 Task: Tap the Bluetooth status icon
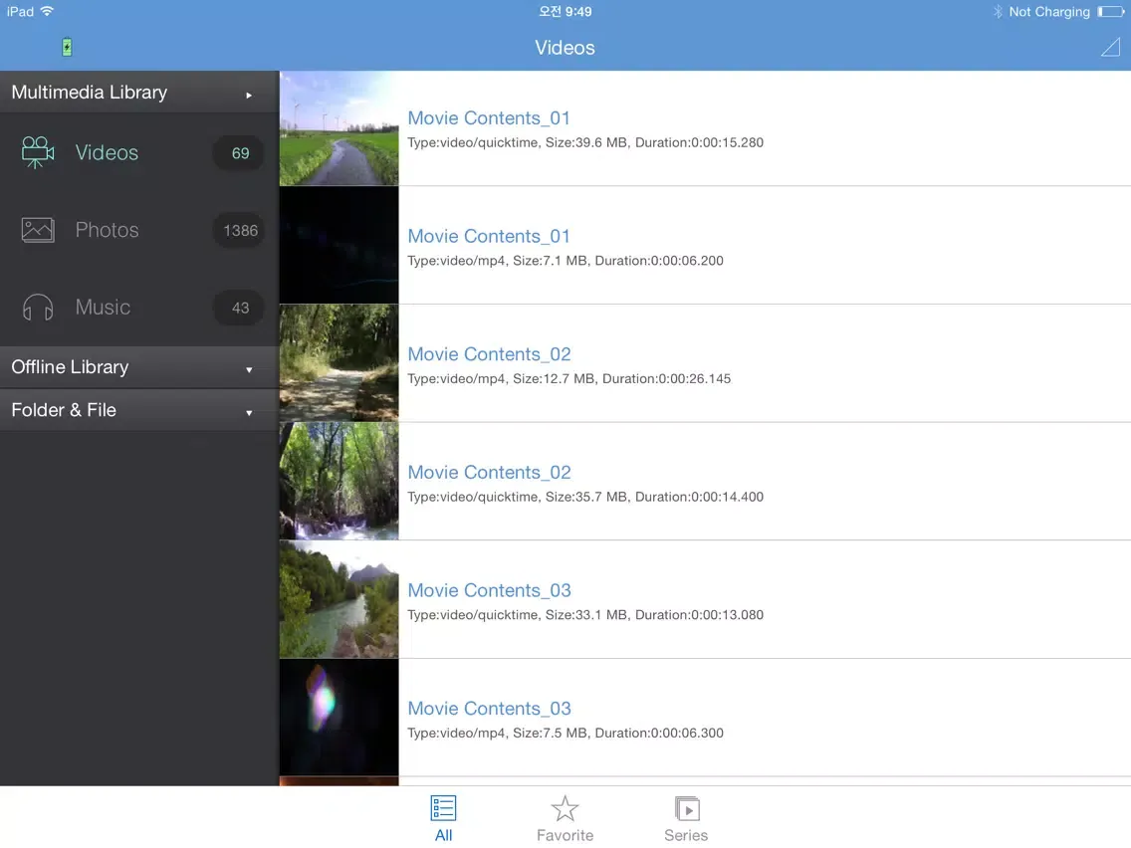point(998,12)
